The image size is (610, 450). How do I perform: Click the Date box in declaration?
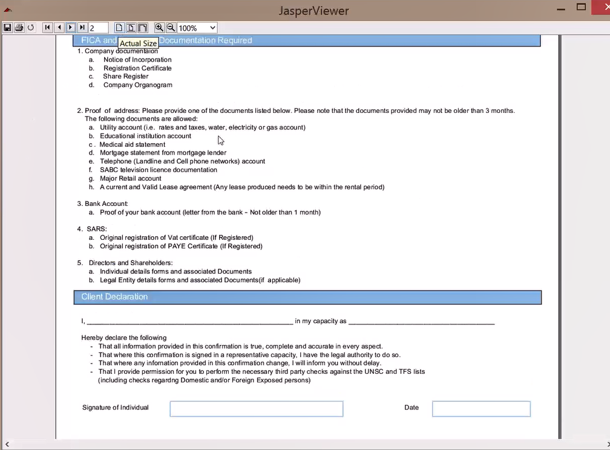click(481, 409)
